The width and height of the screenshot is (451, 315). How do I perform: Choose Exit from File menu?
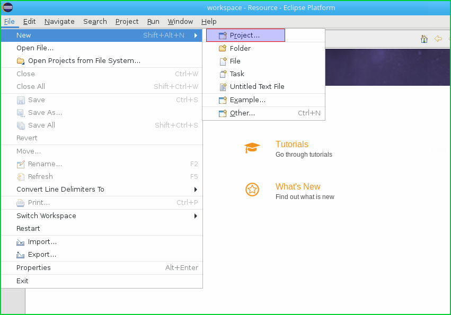(x=102, y=281)
